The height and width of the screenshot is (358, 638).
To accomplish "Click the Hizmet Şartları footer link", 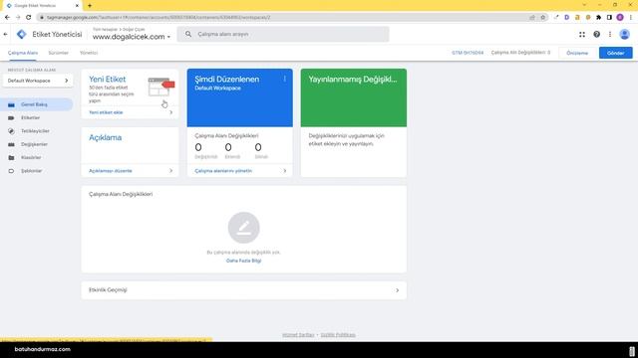I will coord(298,335).
